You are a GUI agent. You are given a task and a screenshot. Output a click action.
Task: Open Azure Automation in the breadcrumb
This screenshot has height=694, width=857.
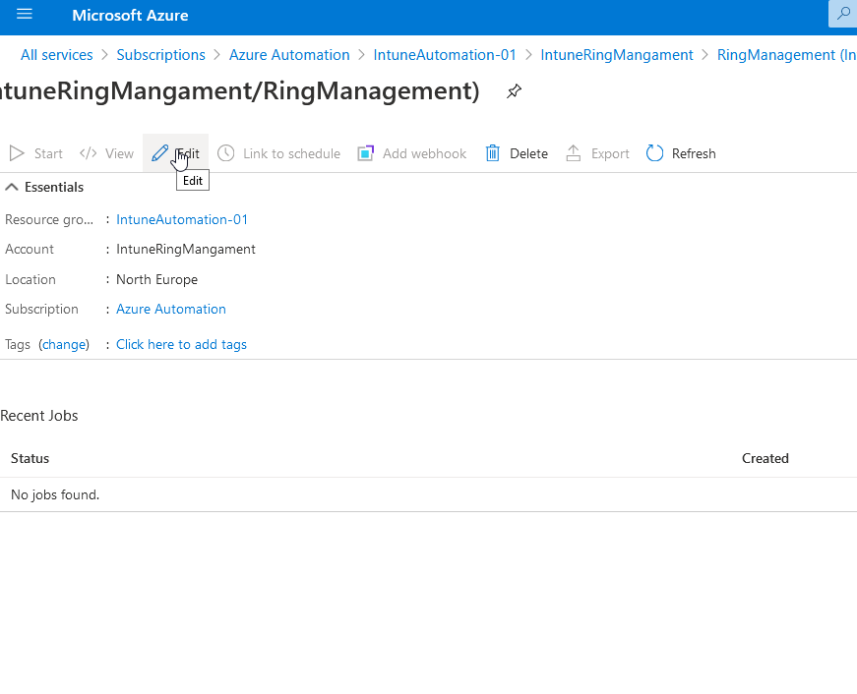pyautogui.click(x=289, y=55)
